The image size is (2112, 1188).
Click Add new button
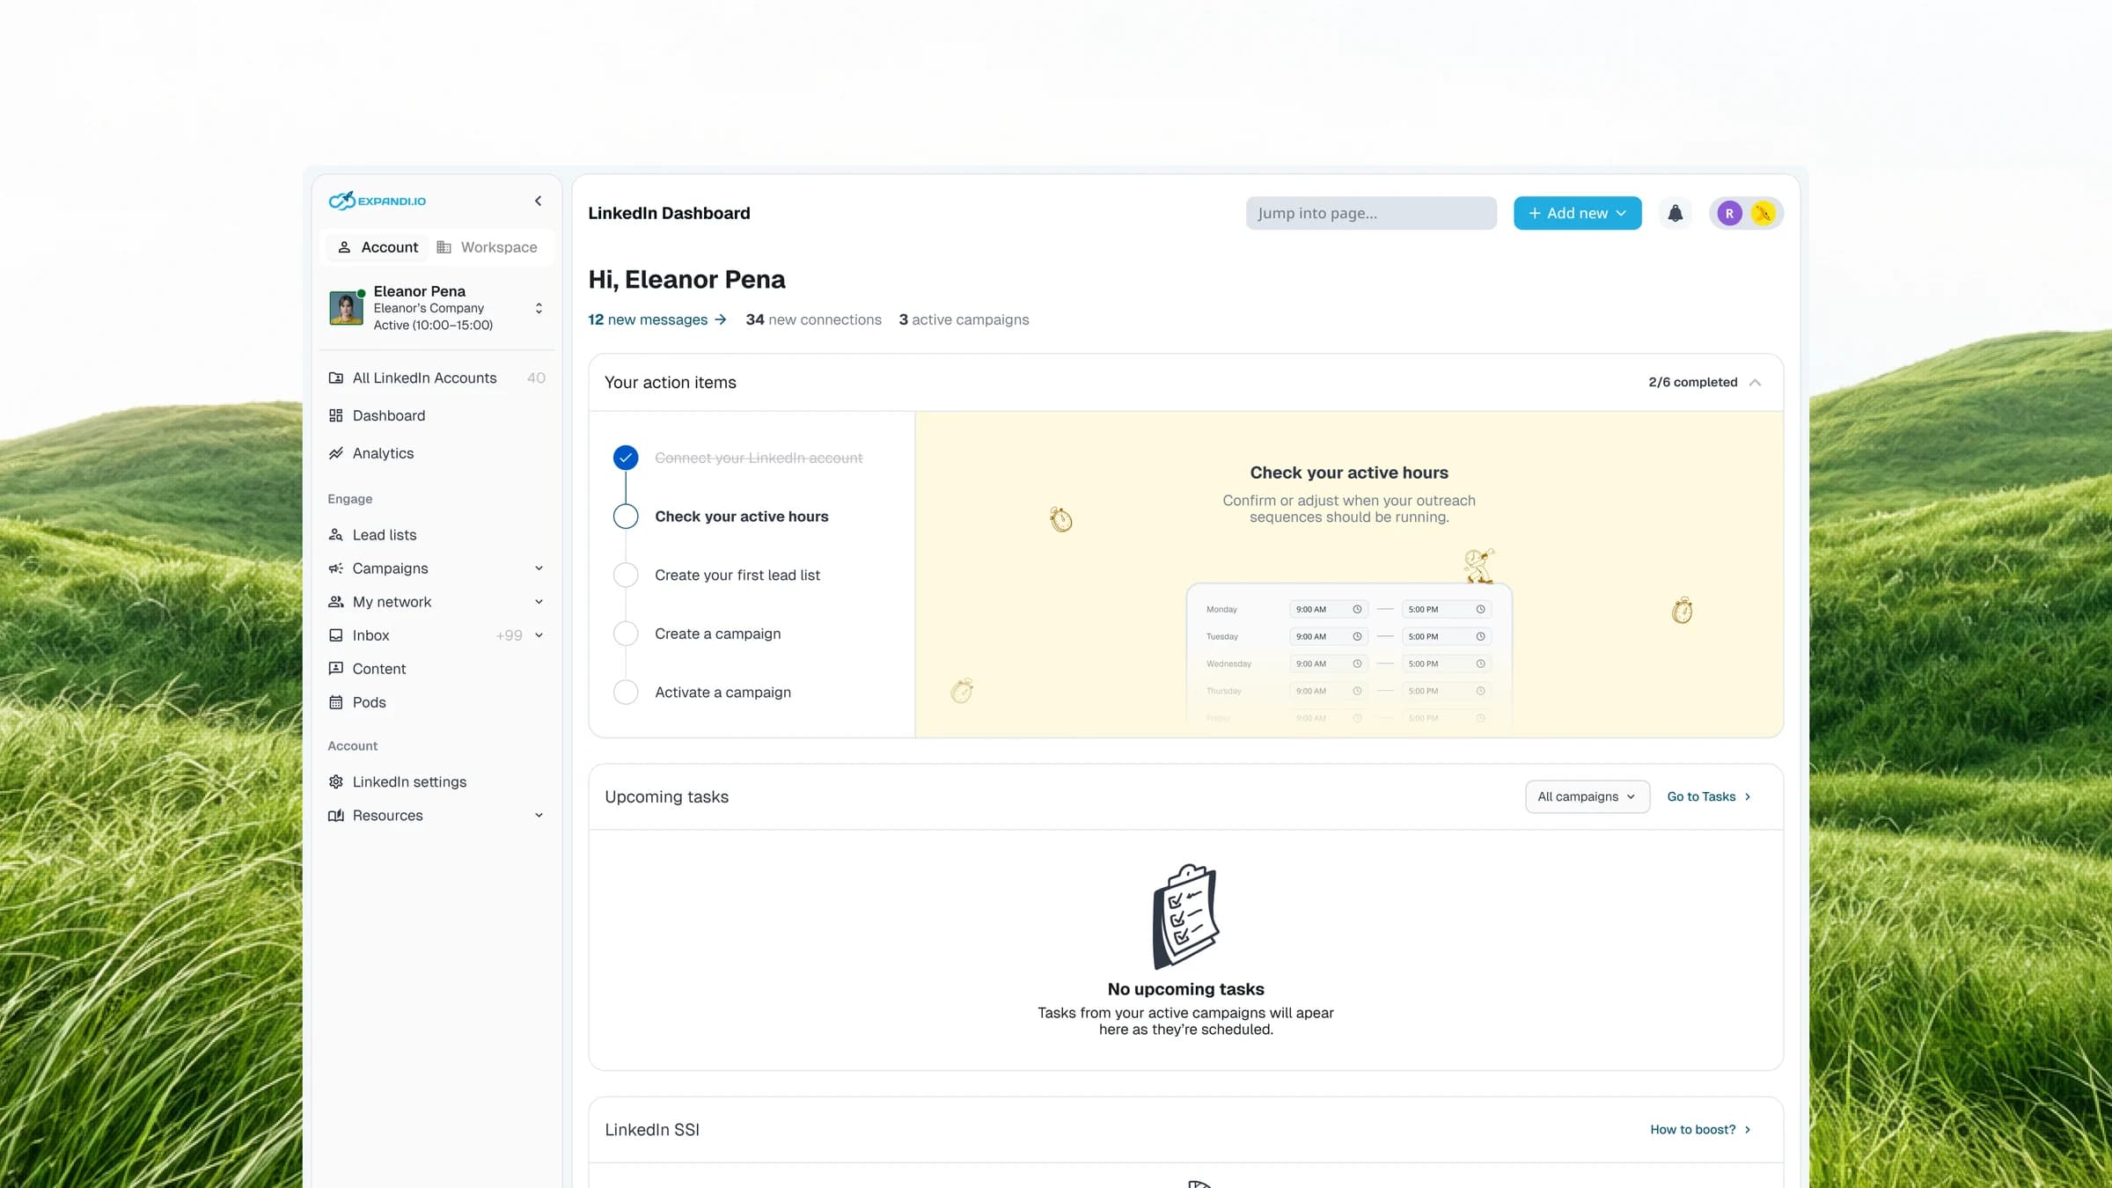tap(1577, 213)
